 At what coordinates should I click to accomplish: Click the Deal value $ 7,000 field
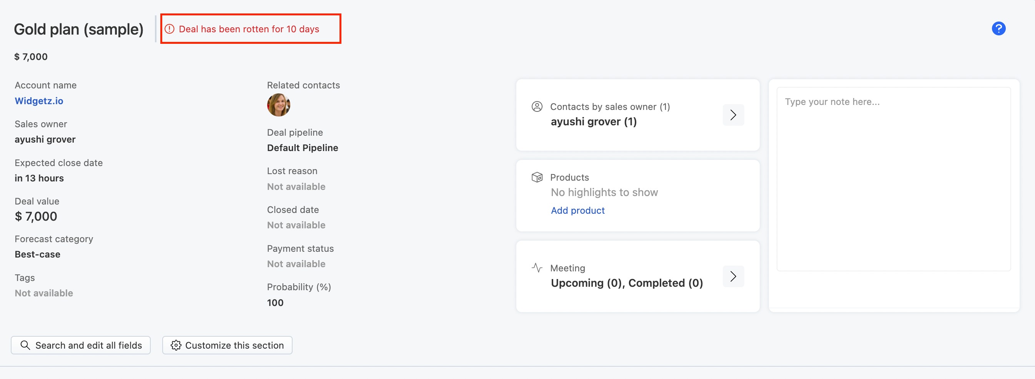point(36,216)
